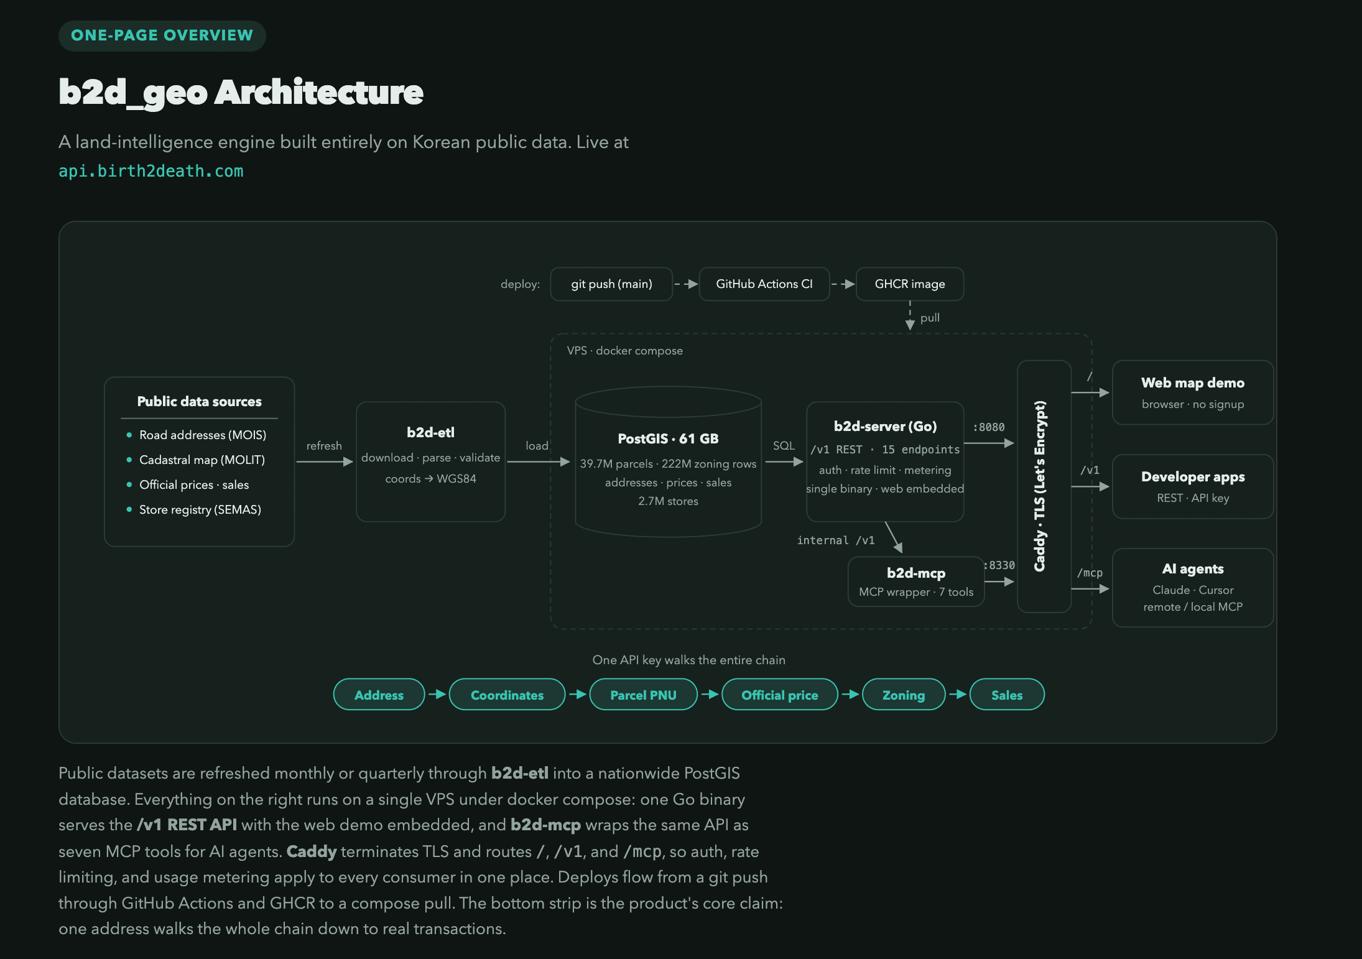
Task: Click the Sales chain pill
Action: pyautogui.click(x=1007, y=695)
